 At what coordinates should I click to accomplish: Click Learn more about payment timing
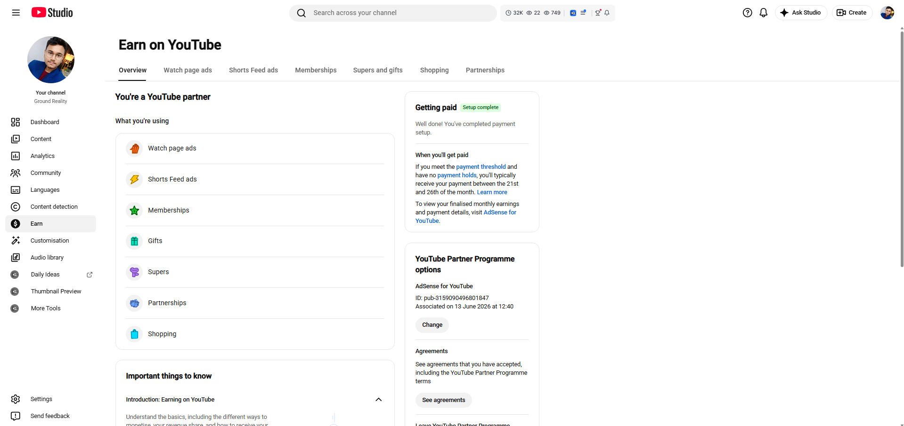coord(492,192)
